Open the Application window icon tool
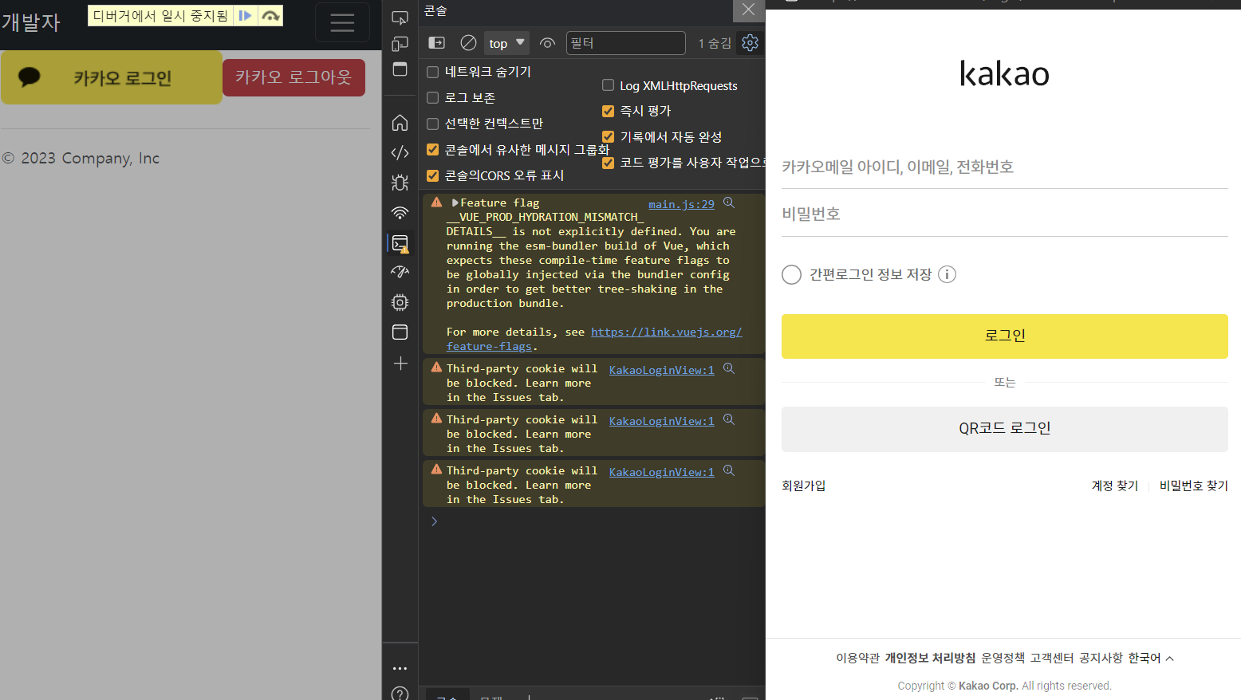The width and height of the screenshot is (1241, 700). 400,332
